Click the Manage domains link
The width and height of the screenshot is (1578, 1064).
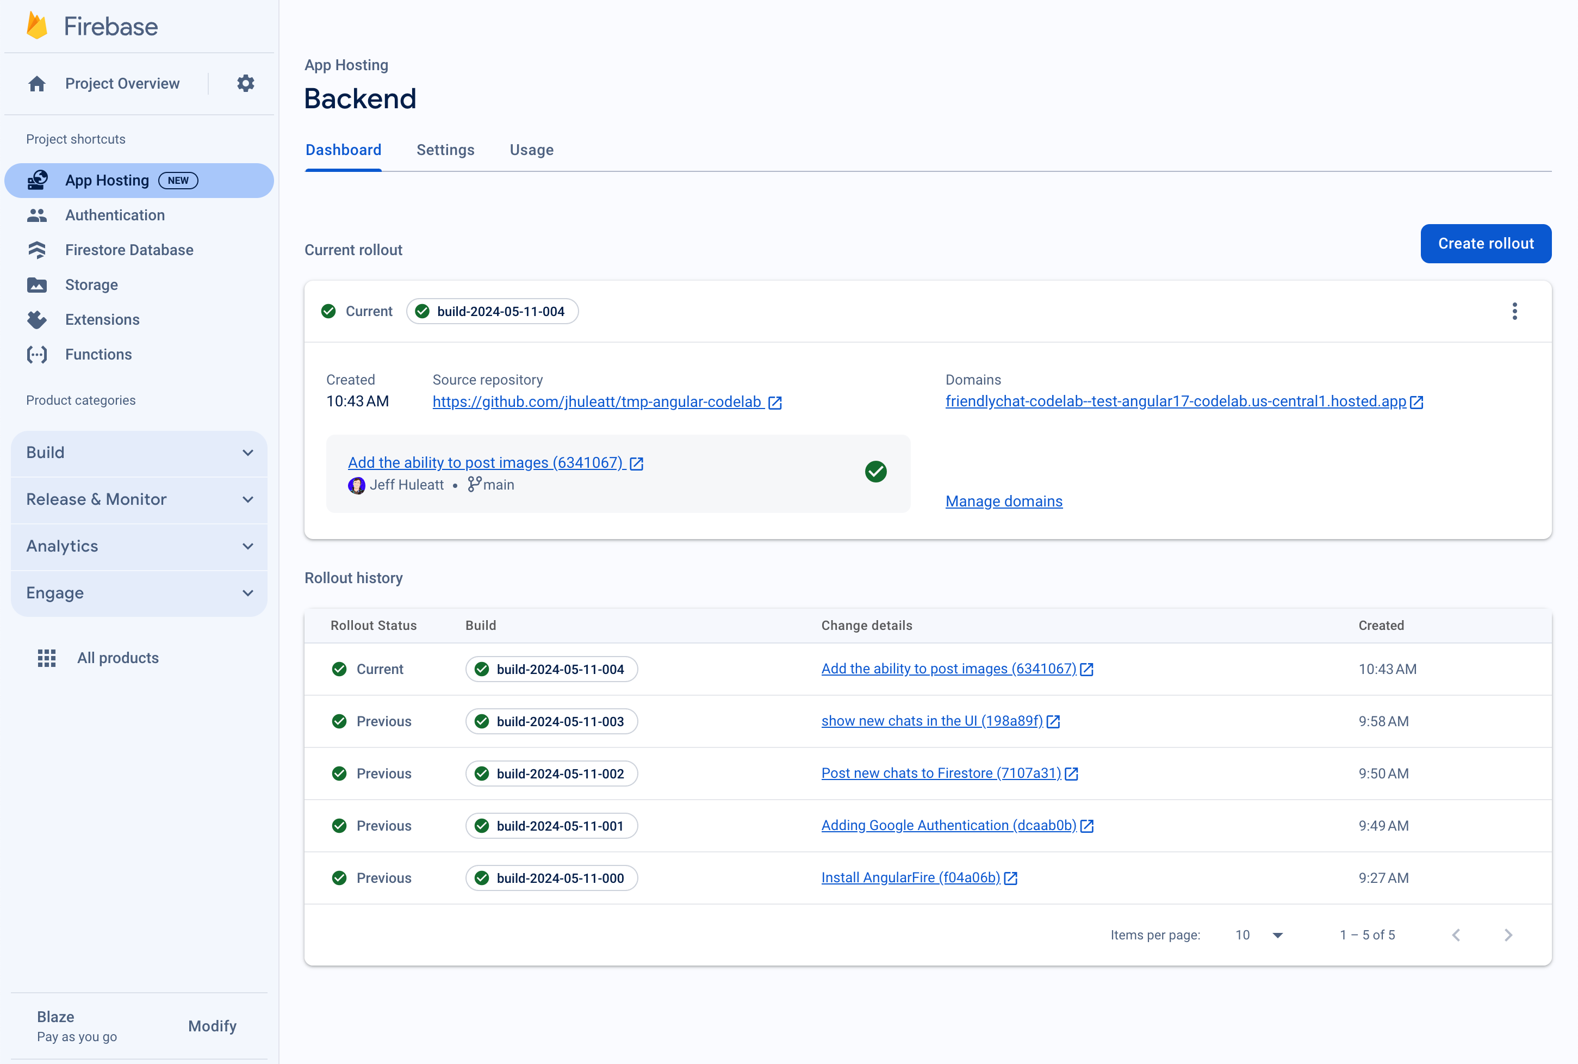pos(1004,500)
